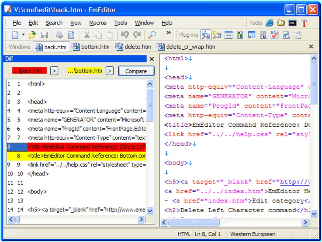Close the current document tab with X
322x242 pixels.
coord(311,47)
